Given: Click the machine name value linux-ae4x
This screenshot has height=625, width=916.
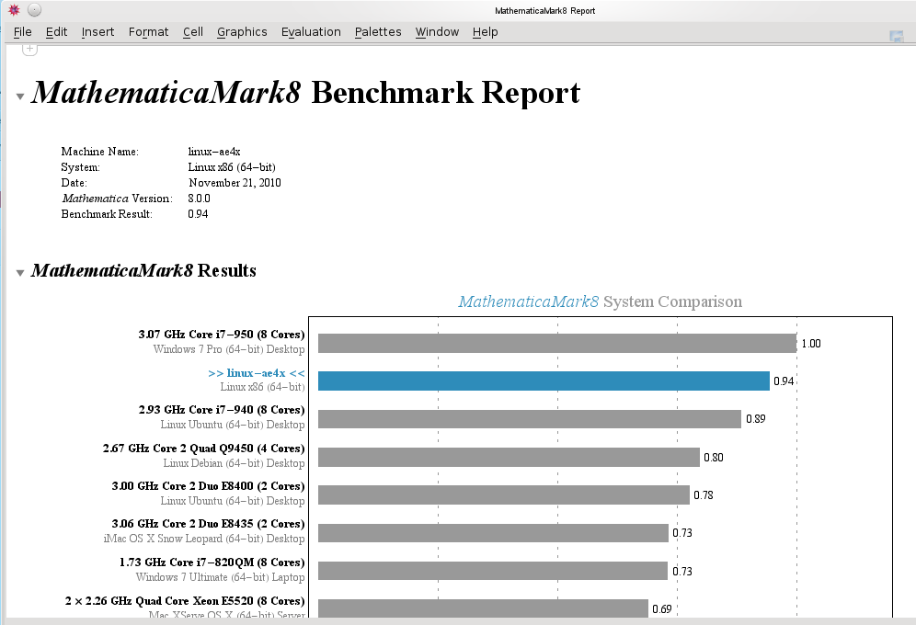Looking at the screenshot, I should point(213,152).
